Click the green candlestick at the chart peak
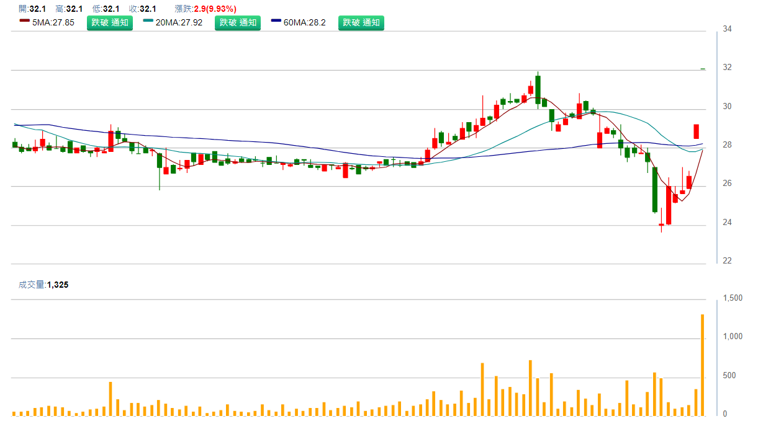758x421 pixels. pyautogui.click(x=538, y=89)
